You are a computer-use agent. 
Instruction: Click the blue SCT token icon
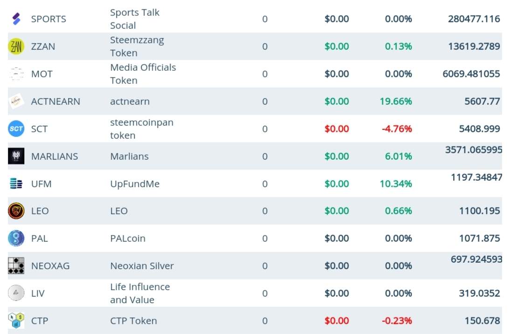[x=16, y=129]
